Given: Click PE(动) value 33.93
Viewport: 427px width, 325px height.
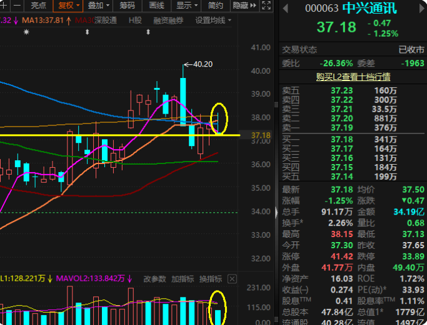Looking at the screenshot, I should click(x=413, y=289).
